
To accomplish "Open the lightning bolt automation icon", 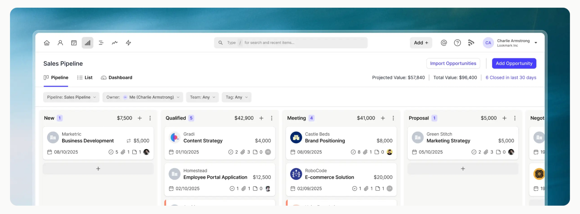I will [x=128, y=43].
